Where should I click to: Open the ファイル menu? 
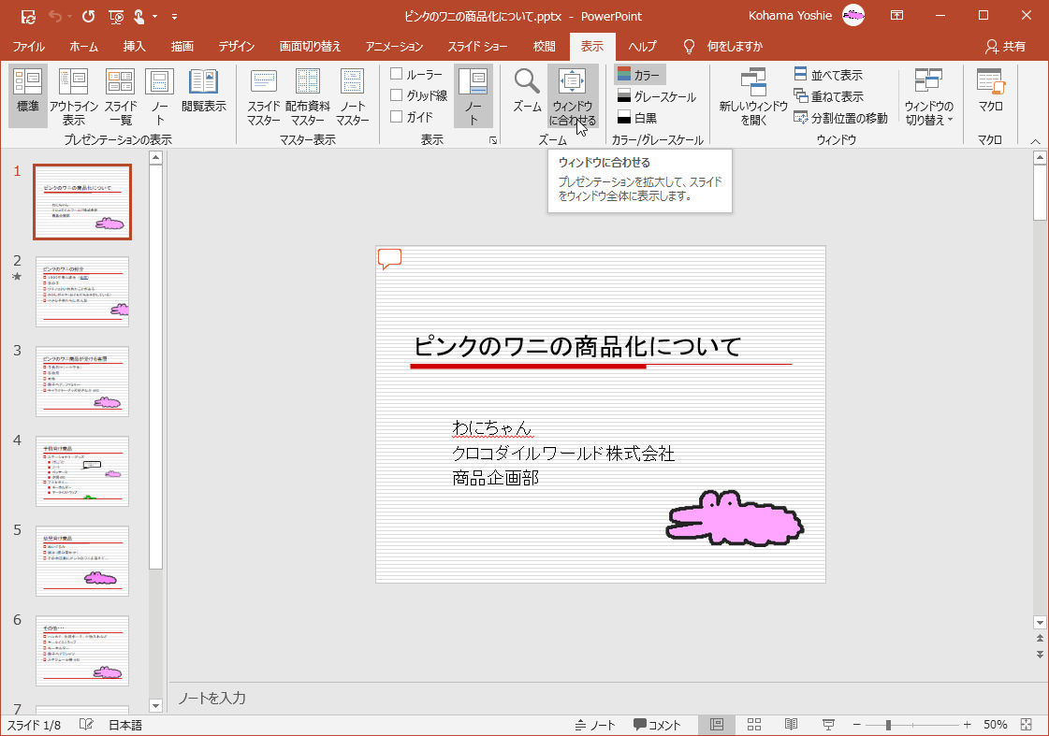27,46
